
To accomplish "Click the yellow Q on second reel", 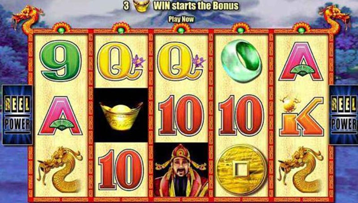I will click(121, 61).
